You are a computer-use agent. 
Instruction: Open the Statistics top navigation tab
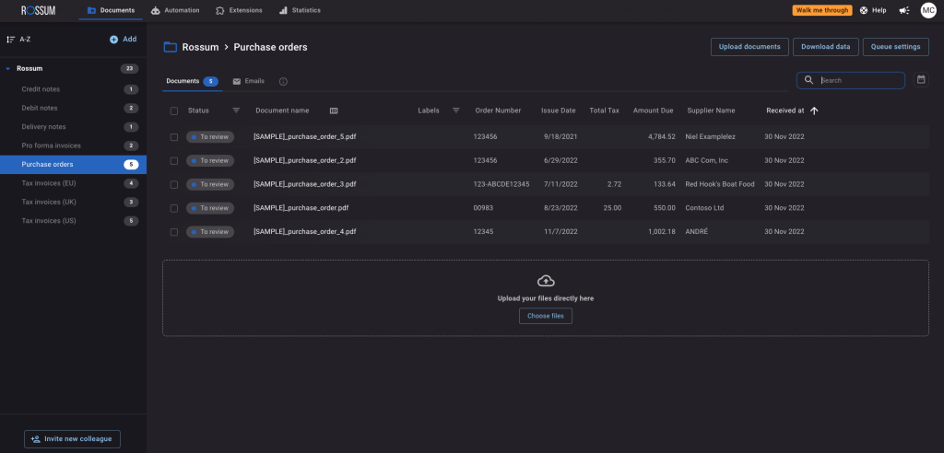(x=300, y=10)
